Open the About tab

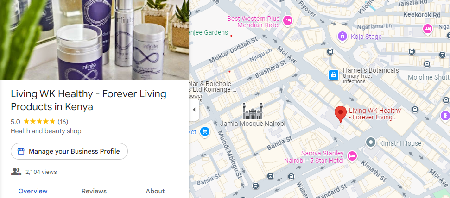pos(155,191)
